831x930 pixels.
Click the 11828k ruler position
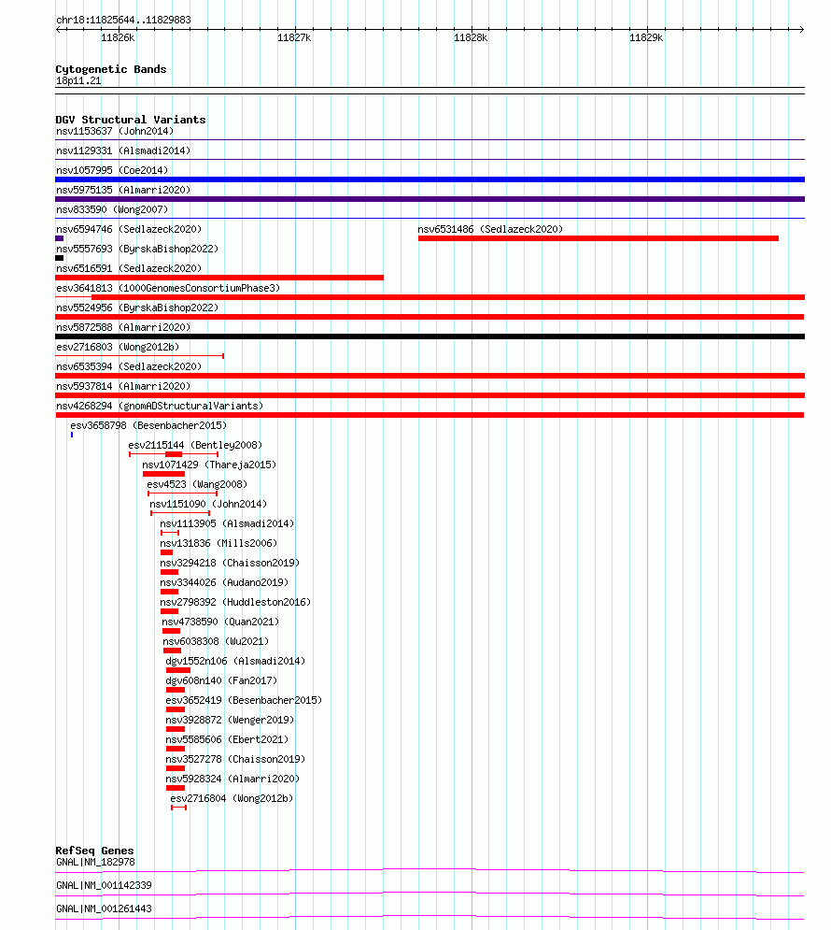pos(471,37)
